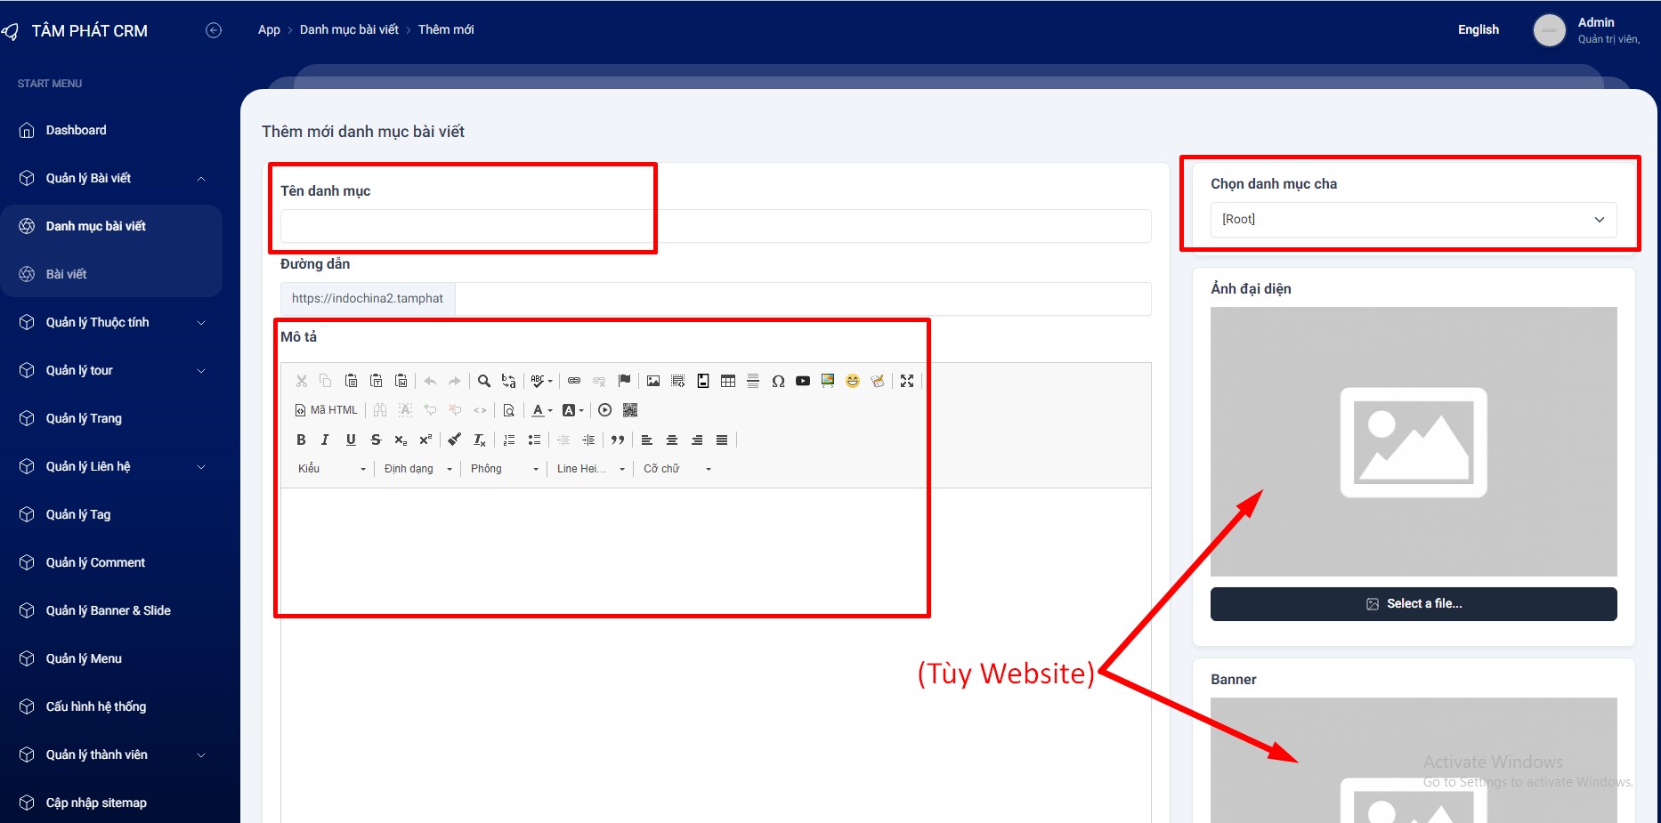Go to Quản lý Banner & Slide
This screenshot has height=823, width=1661.
[108, 610]
